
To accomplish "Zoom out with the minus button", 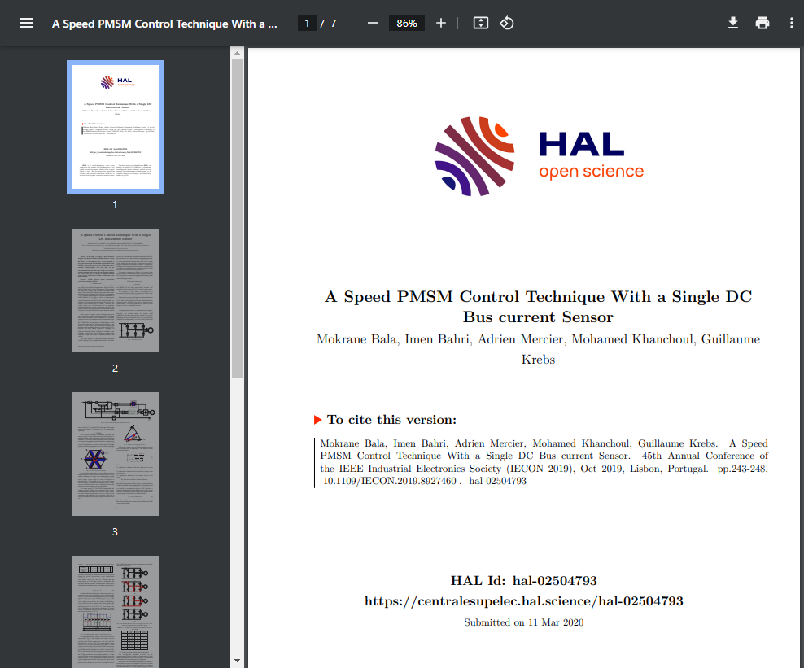I will click(x=373, y=23).
